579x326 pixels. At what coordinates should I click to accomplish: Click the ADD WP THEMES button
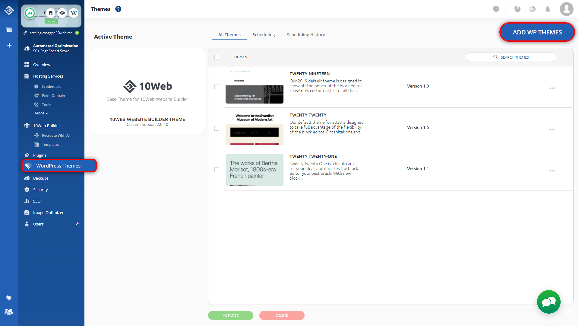pyautogui.click(x=537, y=32)
